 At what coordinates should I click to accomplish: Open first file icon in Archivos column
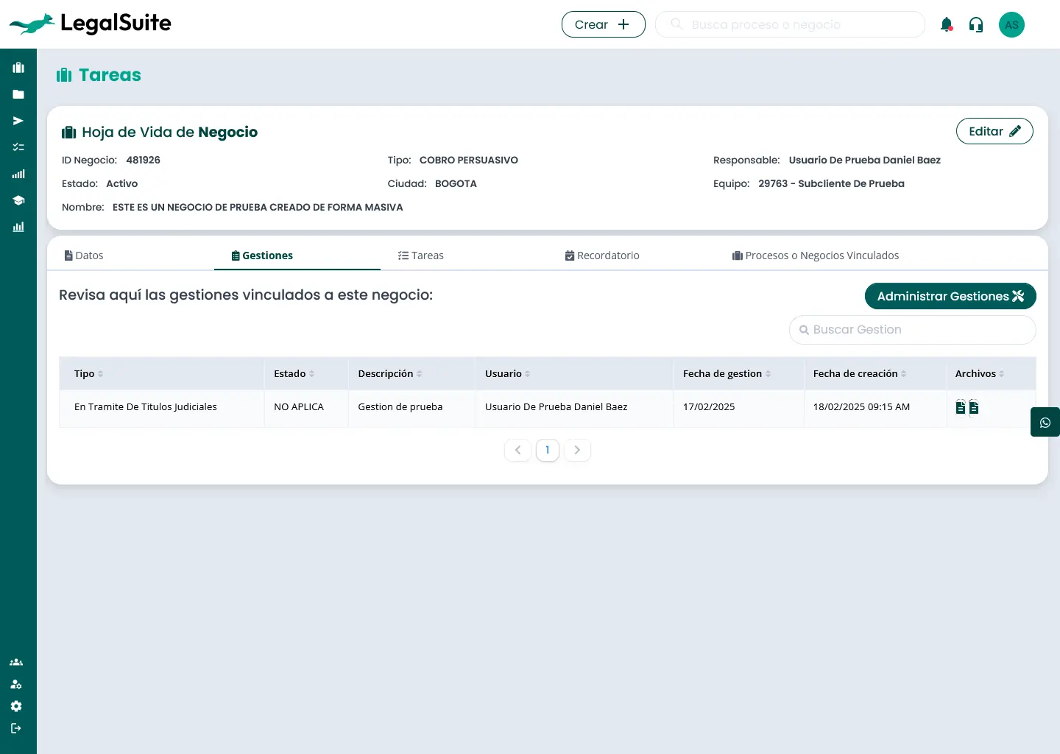point(961,407)
